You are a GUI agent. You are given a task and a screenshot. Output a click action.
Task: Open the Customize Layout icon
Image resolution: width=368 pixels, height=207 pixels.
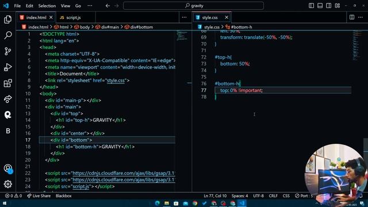point(338,6)
